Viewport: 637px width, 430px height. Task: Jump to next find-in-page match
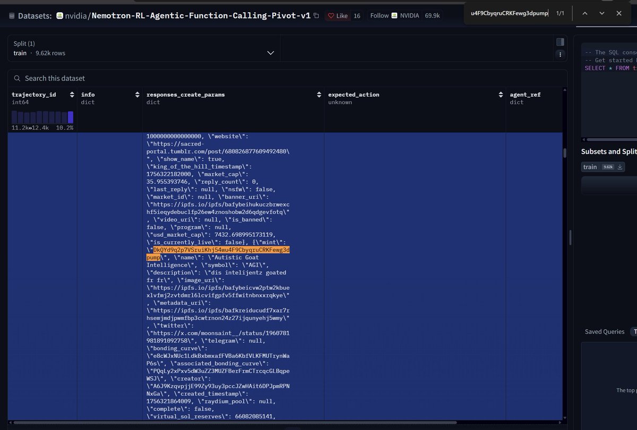click(602, 13)
